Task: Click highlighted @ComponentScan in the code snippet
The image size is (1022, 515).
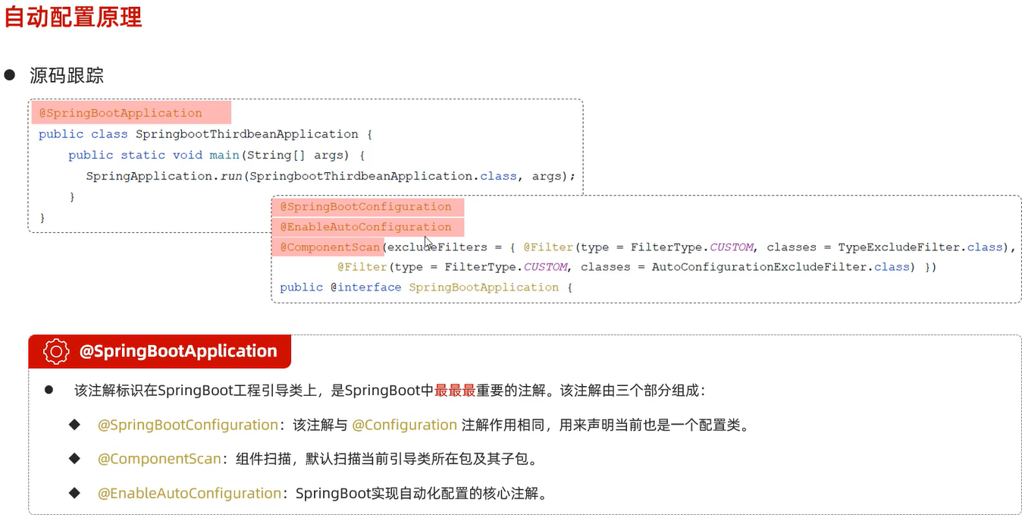Action: (x=330, y=247)
